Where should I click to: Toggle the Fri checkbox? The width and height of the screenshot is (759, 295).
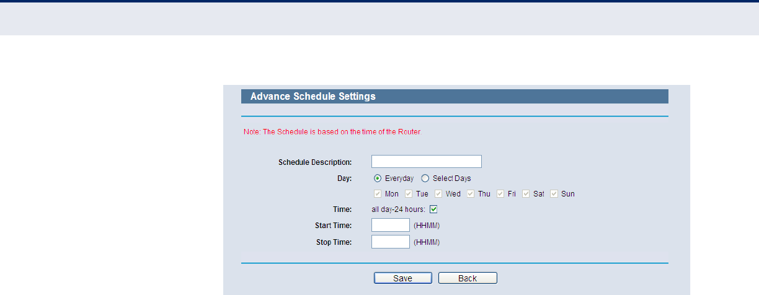coord(500,194)
